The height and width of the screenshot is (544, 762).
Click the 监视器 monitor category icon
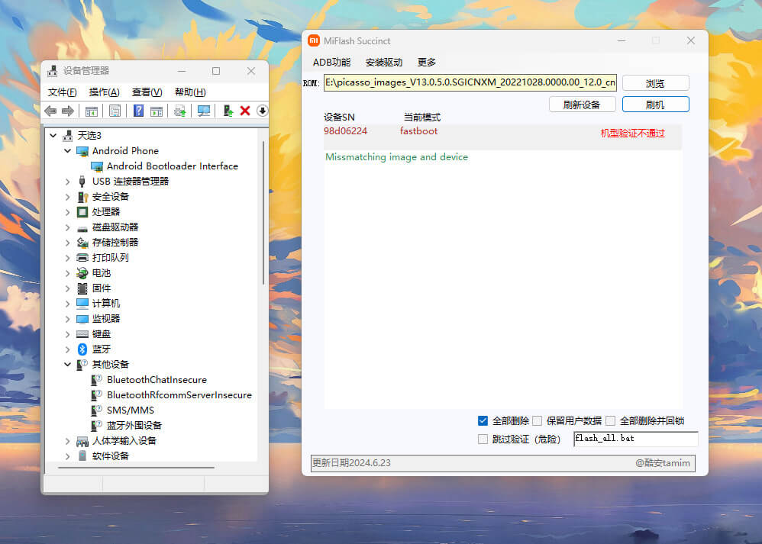click(x=82, y=319)
